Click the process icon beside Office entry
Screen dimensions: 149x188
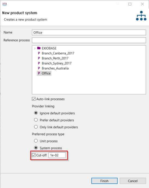[x=39, y=73]
